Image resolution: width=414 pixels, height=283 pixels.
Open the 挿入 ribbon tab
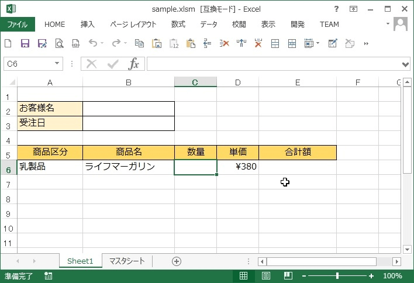pyautogui.click(x=88, y=25)
